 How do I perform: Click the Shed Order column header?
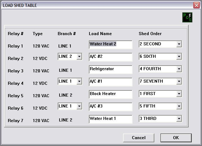coord(150,34)
